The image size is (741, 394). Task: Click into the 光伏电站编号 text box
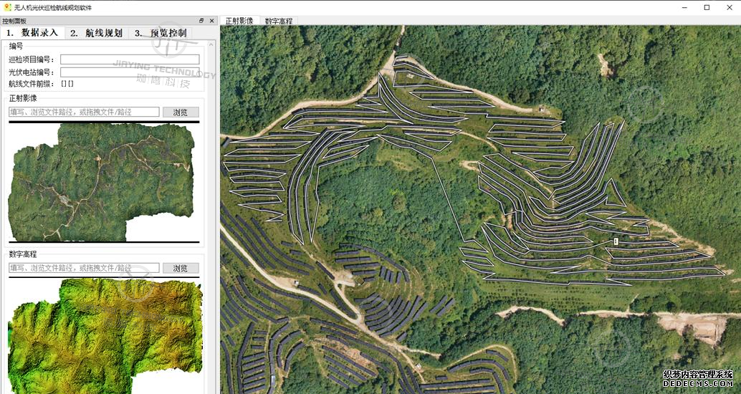click(x=130, y=72)
